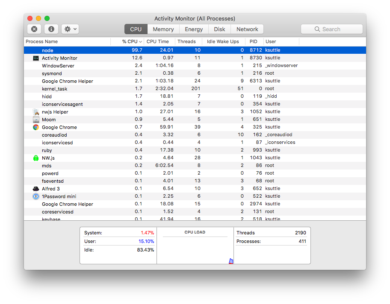Click the Process Name column header
Image resolution: width=390 pixels, height=304 pixels.
pyautogui.click(x=41, y=41)
